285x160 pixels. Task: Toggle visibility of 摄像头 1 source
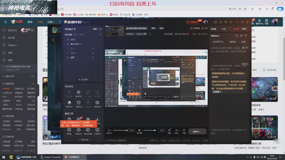coord(93,53)
